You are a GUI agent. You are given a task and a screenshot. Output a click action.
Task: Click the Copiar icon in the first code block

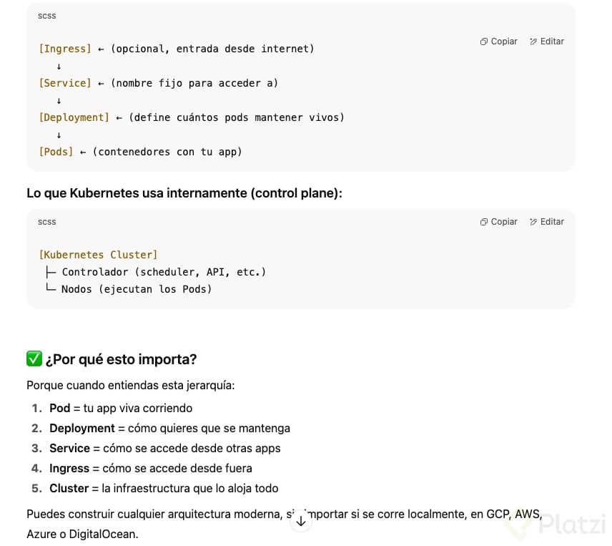coord(484,42)
